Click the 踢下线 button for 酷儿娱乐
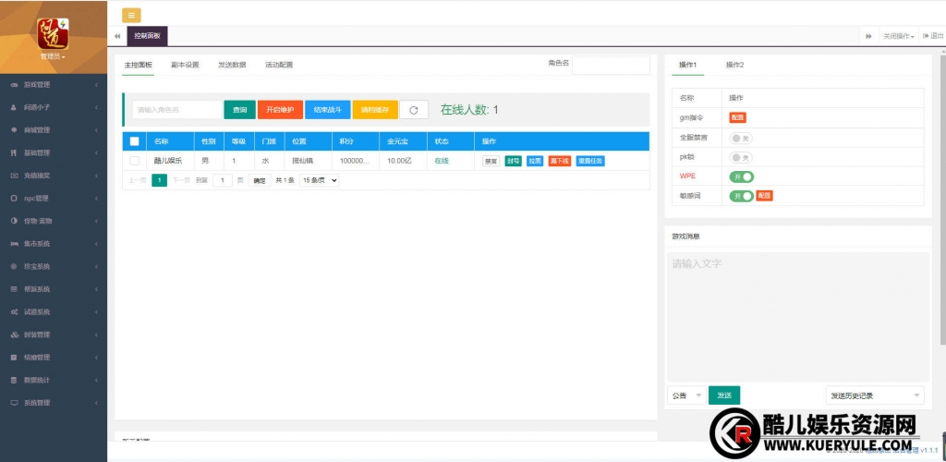The height and width of the screenshot is (462, 946). tap(559, 161)
